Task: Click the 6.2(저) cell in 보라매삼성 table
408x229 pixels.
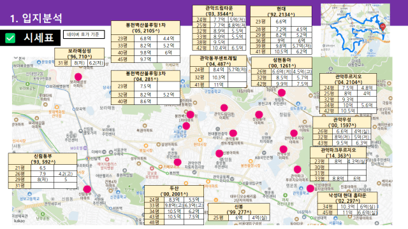Action: click(x=96, y=63)
